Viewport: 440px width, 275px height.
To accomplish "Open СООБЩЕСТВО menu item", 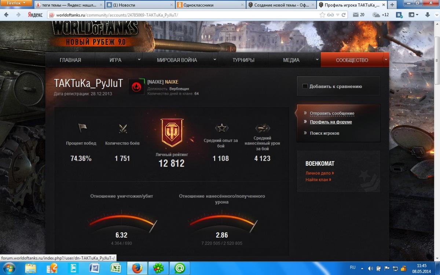I will 352,60.
